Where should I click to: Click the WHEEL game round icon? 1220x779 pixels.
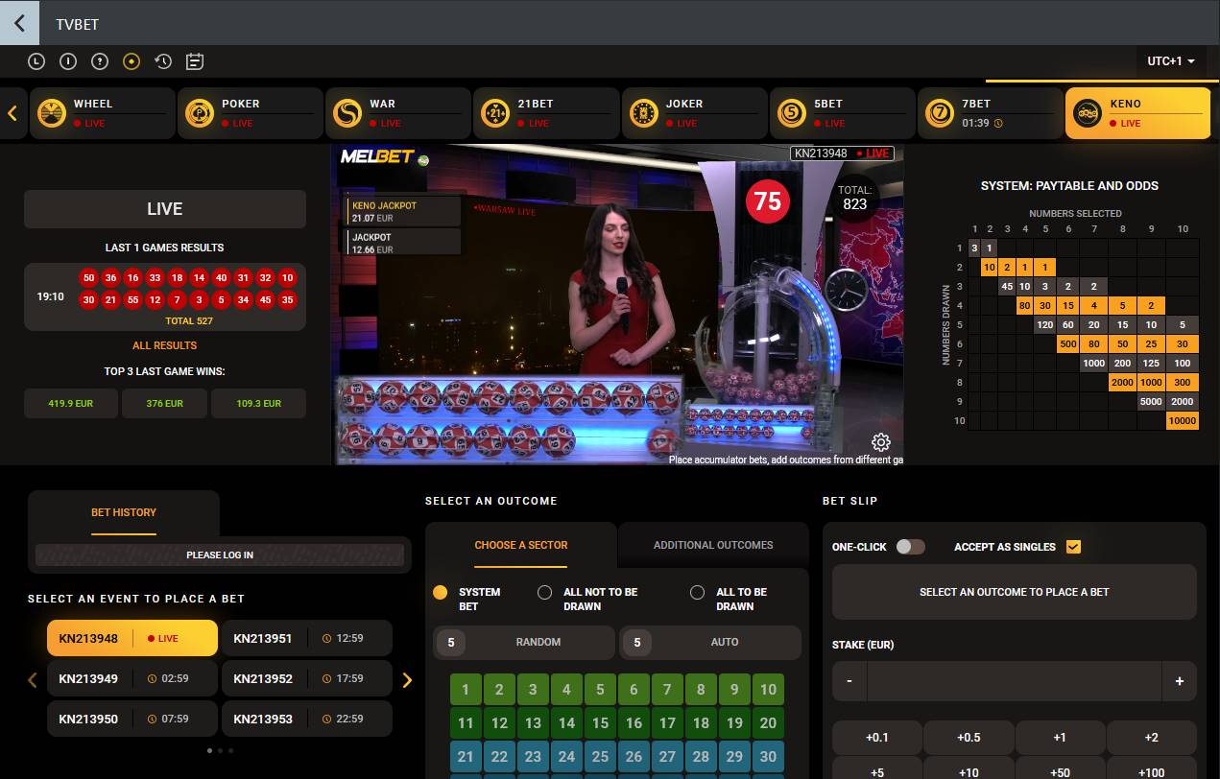pyautogui.click(x=51, y=113)
